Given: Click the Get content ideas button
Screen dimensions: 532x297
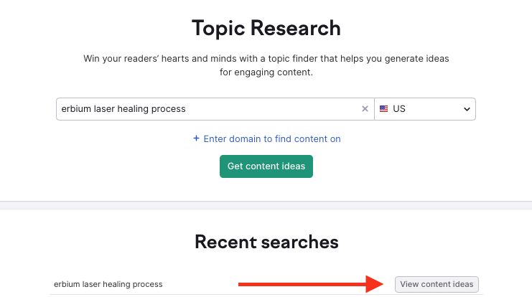Looking at the screenshot, I should [x=266, y=166].
